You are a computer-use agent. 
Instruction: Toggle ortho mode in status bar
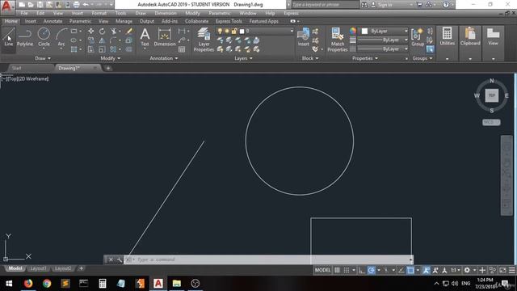point(362,270)
